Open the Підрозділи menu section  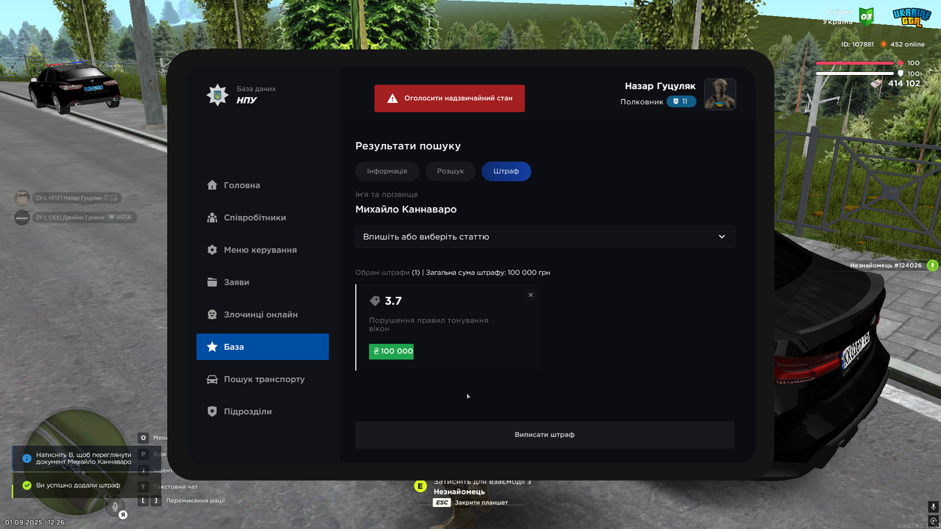click(262, 411)
